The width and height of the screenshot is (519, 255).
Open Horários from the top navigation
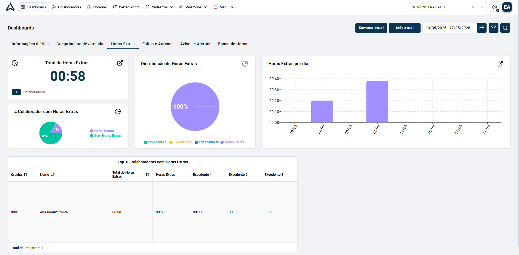tap(97, 7)
